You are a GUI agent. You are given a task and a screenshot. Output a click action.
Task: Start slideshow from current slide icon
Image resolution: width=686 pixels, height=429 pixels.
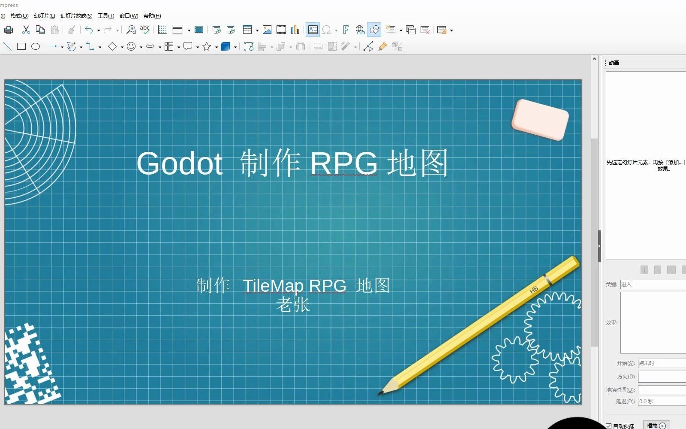tap(231, 30)
